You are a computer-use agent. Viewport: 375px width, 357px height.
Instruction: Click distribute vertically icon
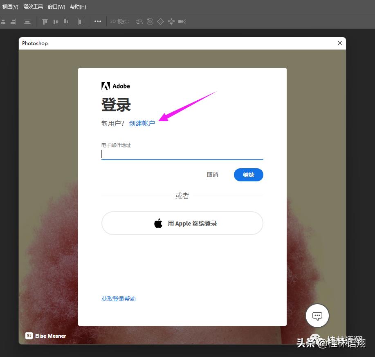click(27, 22)
